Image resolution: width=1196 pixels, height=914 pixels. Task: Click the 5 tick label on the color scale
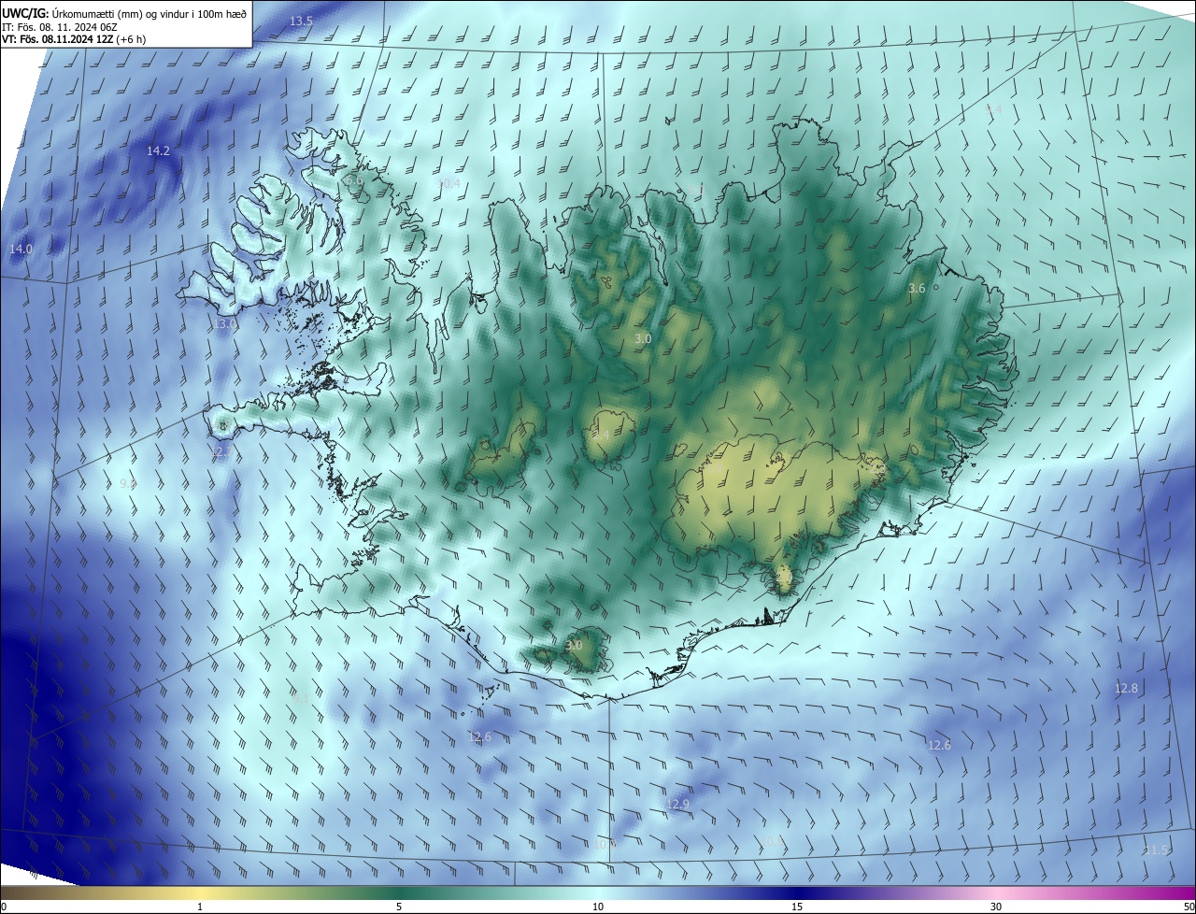click(399, 907)
